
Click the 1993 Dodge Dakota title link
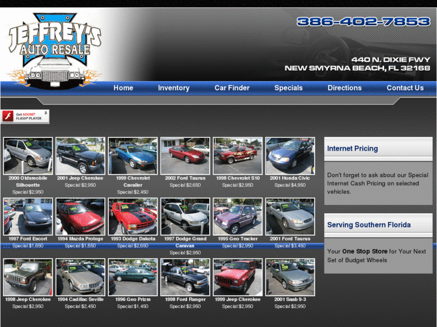pos(133,239)
